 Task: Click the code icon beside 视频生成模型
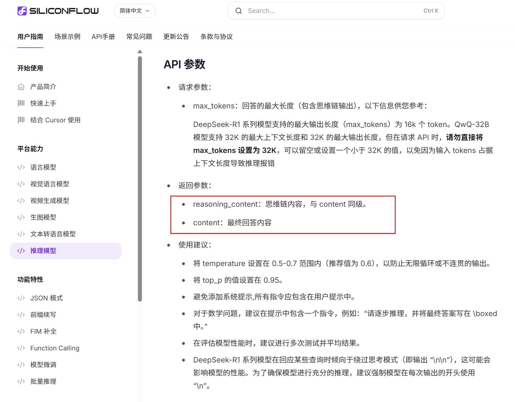click(21, 201)
